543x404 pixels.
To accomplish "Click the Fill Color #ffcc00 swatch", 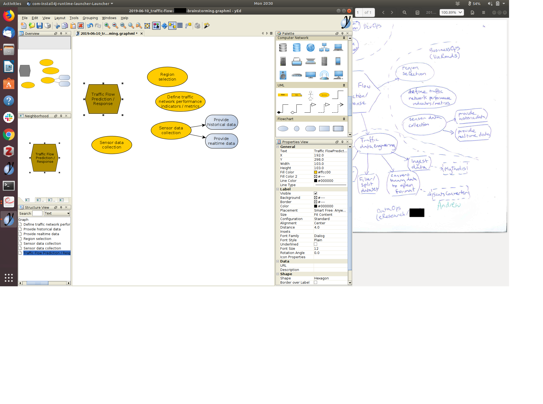I will tap(316, 172).
